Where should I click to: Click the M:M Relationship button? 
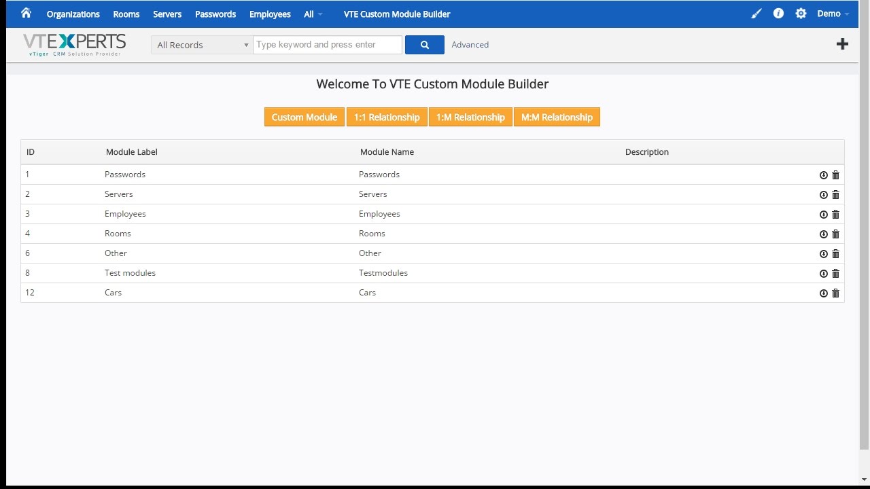(x=557, y=117)
